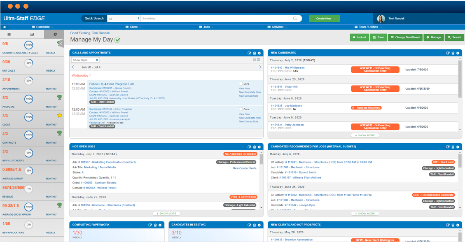Image resolution: width=465 pixels, height=242 pixels.
Task: Delete the New Candidates panel
Action: (x=453, y=53)
